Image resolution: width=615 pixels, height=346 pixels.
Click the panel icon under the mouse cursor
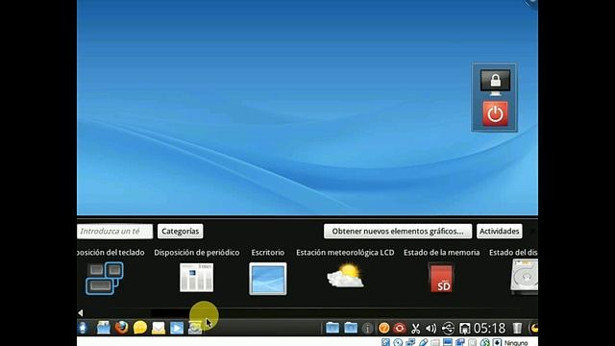pos(195,328)
